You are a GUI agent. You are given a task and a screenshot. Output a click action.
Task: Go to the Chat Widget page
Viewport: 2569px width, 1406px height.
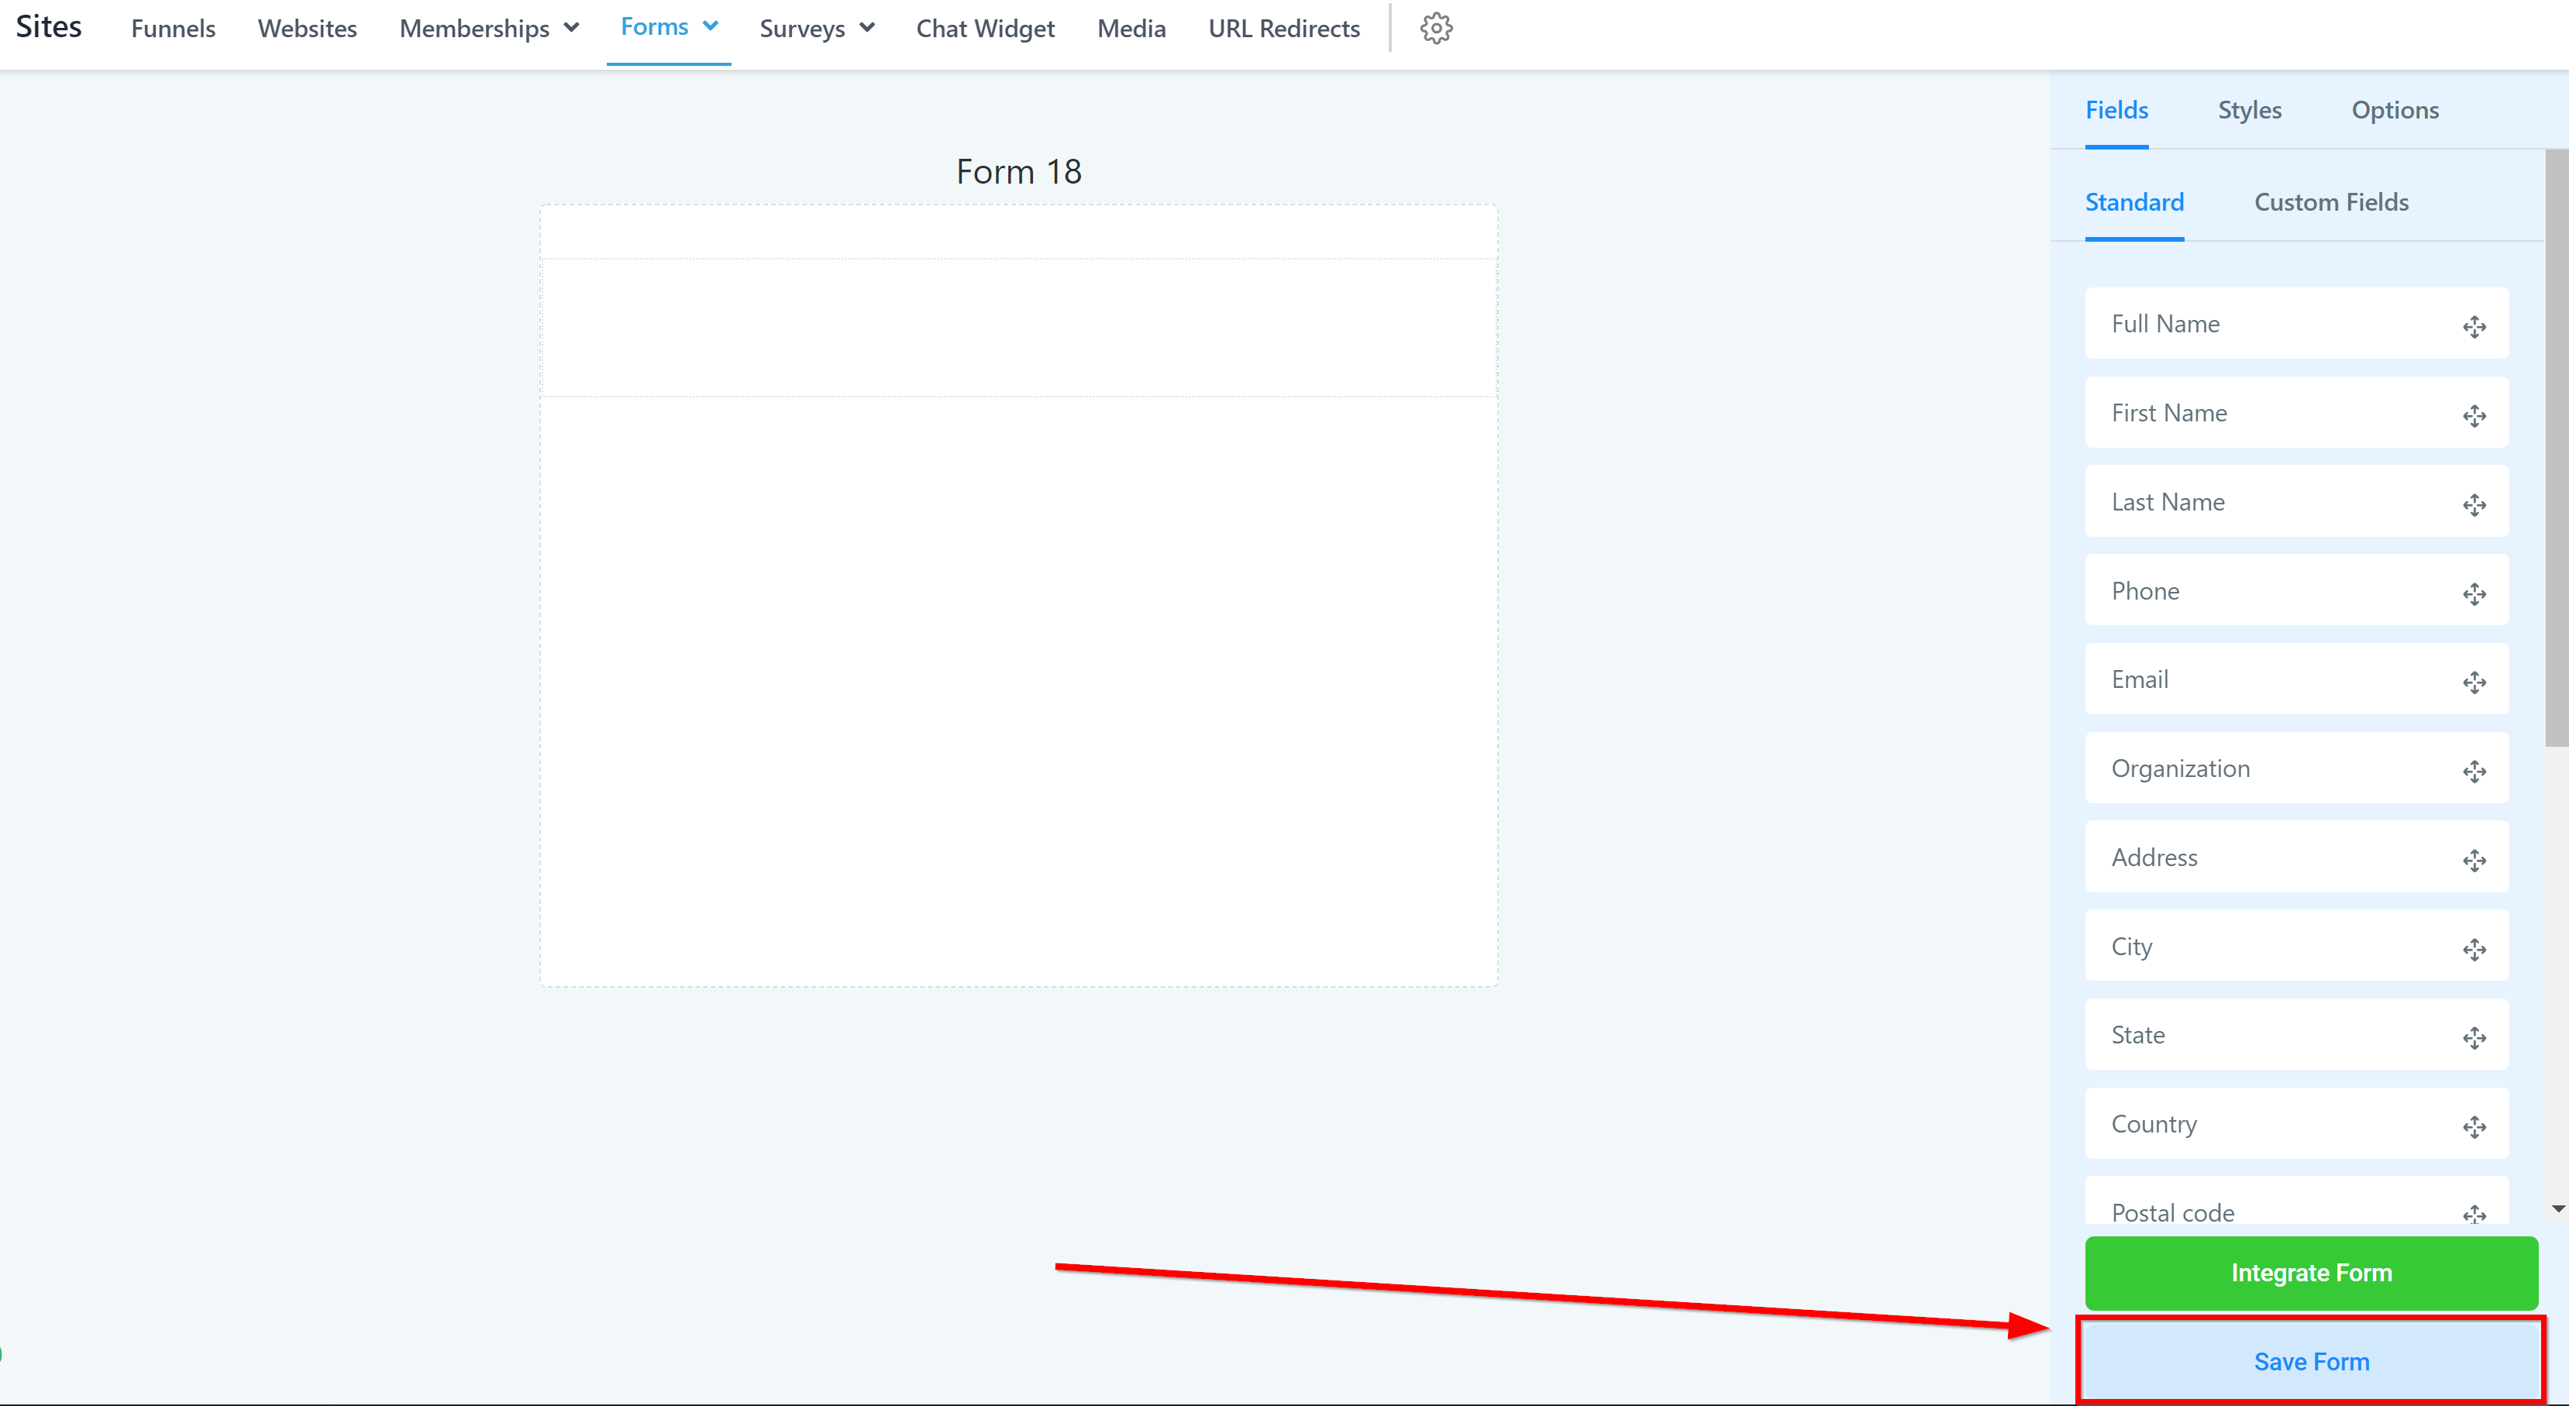coord(984,28)
